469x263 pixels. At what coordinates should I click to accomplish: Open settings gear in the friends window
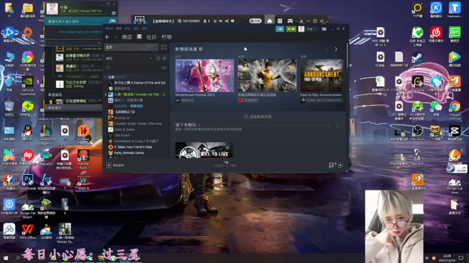coord(114,13)
